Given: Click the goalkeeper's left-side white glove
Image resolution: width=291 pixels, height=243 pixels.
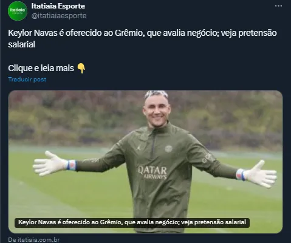Looking at the screenshot, I should [x=50, y=163].
